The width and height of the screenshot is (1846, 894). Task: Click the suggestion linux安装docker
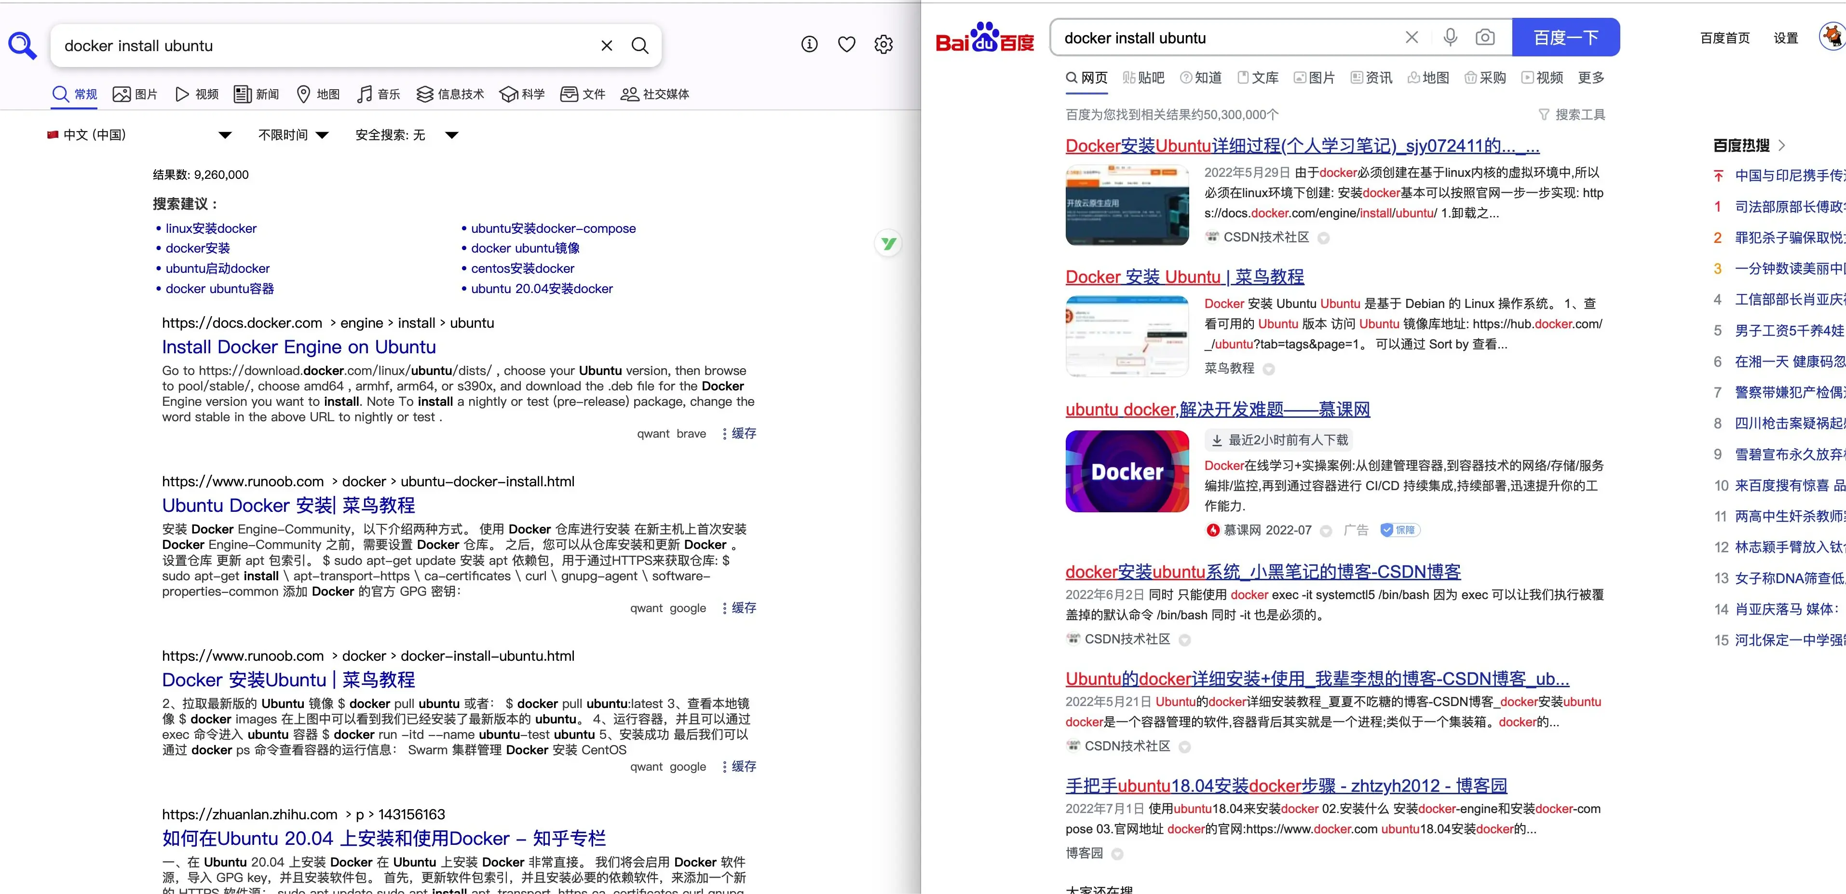211,228
